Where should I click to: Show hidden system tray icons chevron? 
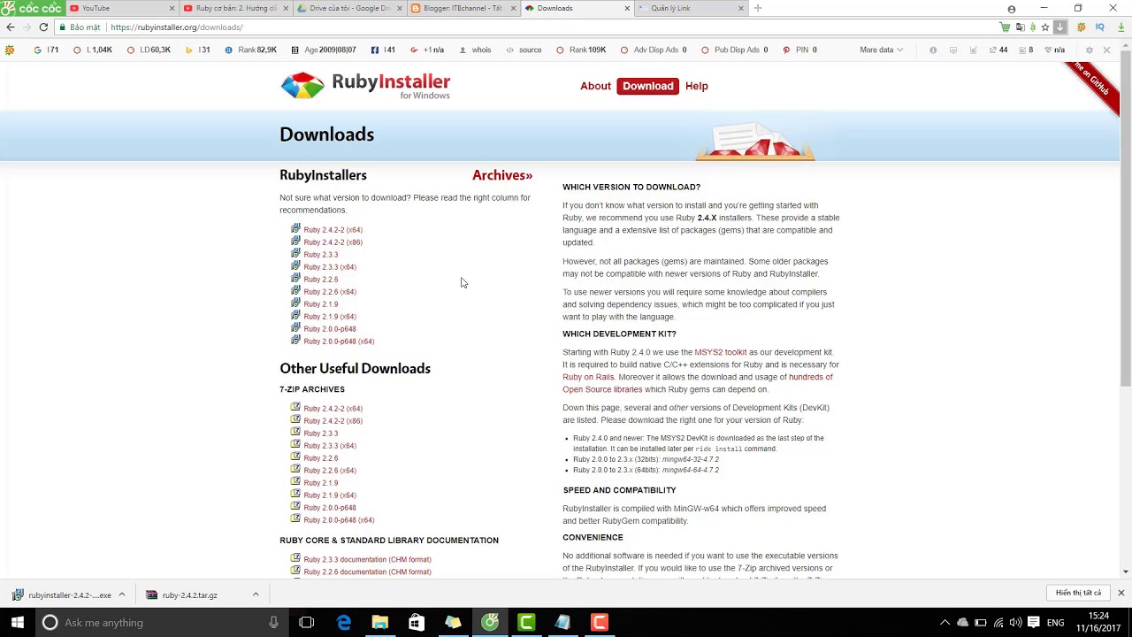coord(945,623)
